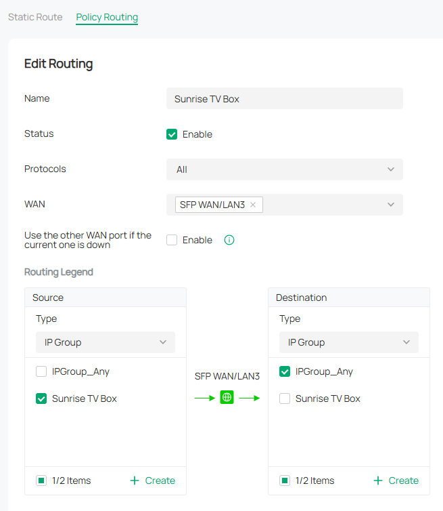Click the plus icon in Destination panel footer
This screenshot has width=443, height=511.
tap(377, 481)
